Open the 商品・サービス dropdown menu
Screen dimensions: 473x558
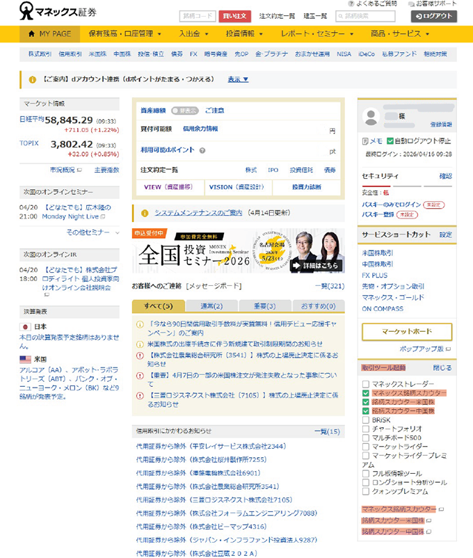click(400, 34)
